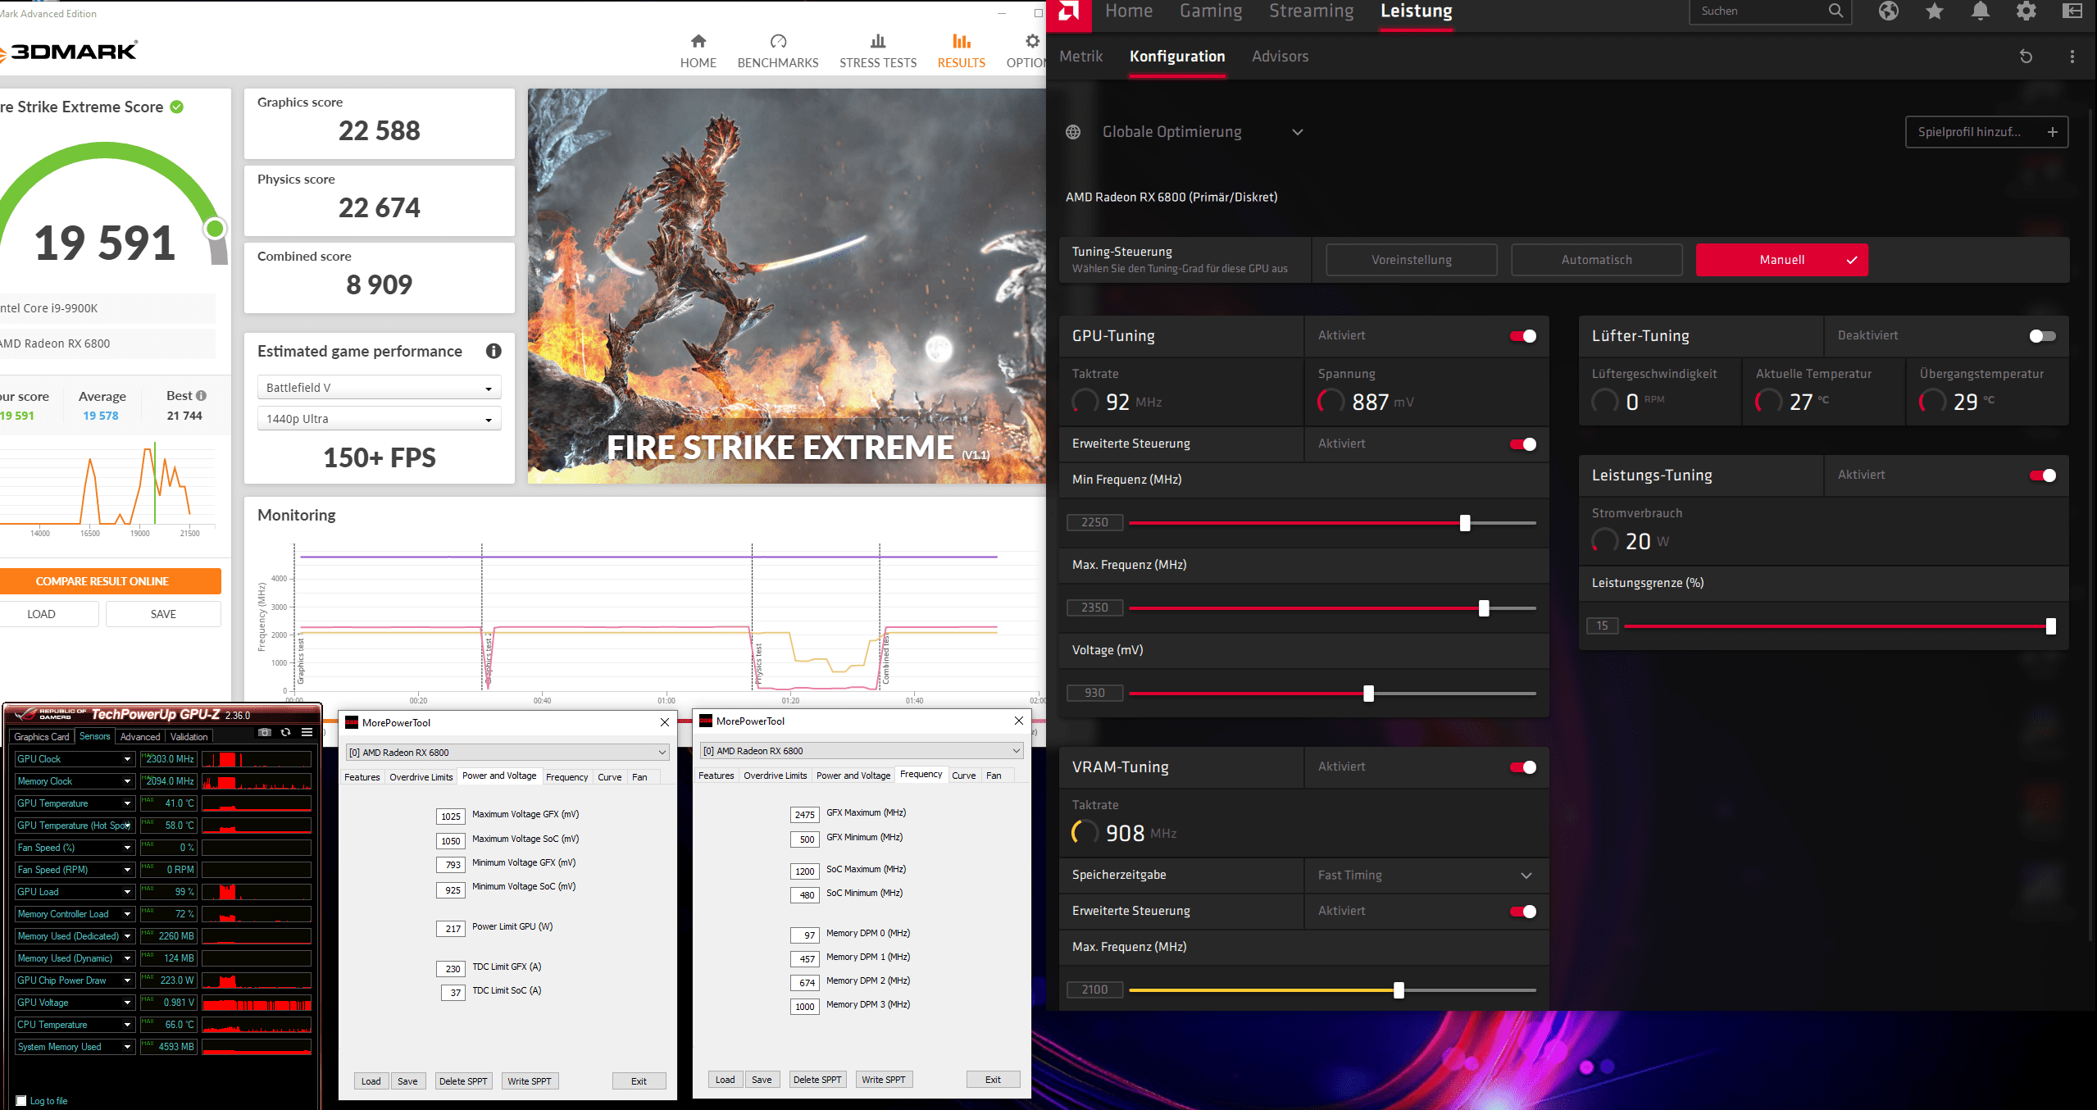The height and width of the screenshot is (1110, 2097).
Task: Open 3DMark OPTIONS gear icon
Action: (x=1032, y=41)
